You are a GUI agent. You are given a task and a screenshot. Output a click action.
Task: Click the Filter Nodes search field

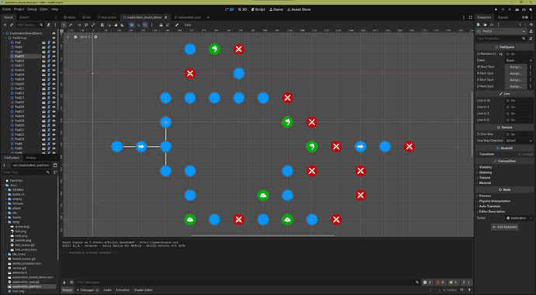30,25
